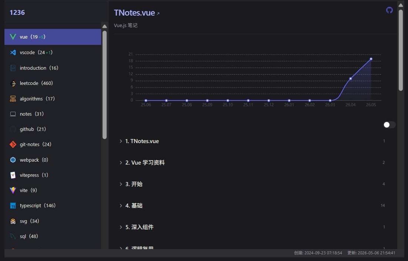Screen dimensions: 408x261
Task: Click the webpack cube icon
Action: coord(13,160)
